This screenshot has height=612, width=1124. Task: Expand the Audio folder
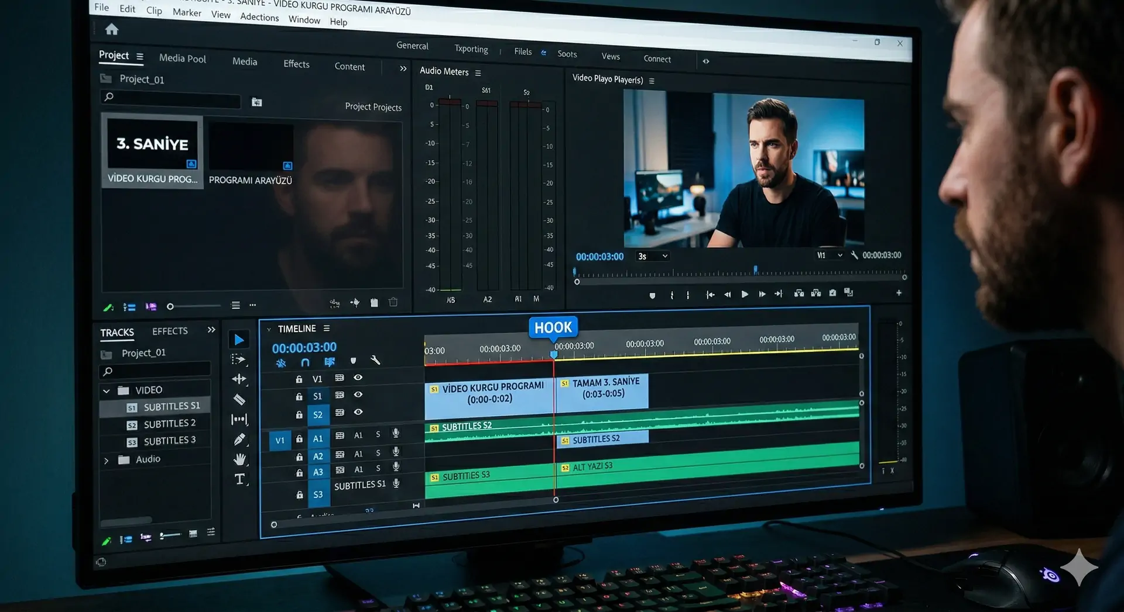coord(107,461)
